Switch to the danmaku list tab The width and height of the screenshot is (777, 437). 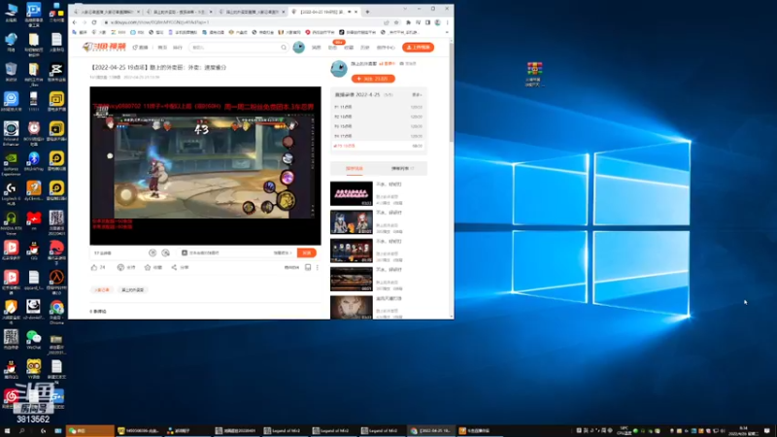pyautogui.click(x=401, y=168)
